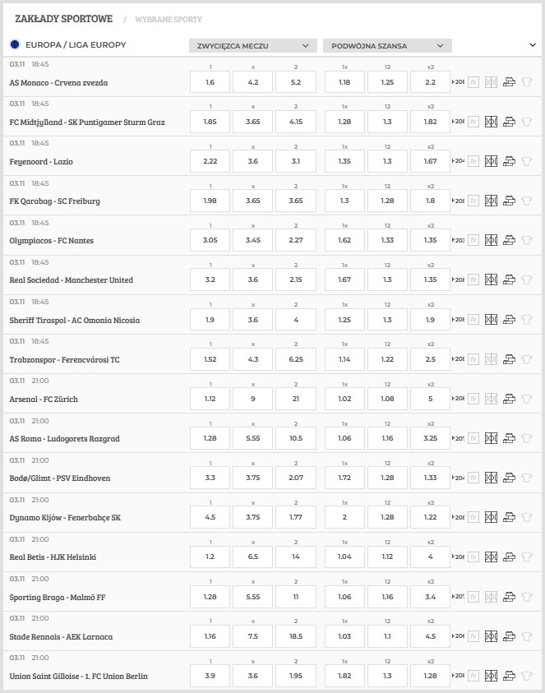The height and width of the screenshot is (693, 545).
Task: Switch to the WYBRANE SPORTY tab
Action: coord(169,17)
